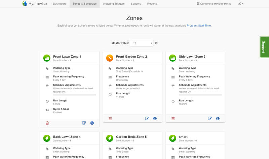Click Front Garden Zone 2 Run Length clock icon

point(110,94)
